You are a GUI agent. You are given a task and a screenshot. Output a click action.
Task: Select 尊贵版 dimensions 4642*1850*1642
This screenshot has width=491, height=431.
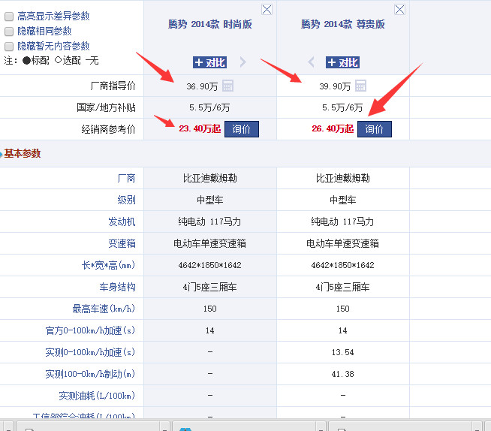point(342,265)
